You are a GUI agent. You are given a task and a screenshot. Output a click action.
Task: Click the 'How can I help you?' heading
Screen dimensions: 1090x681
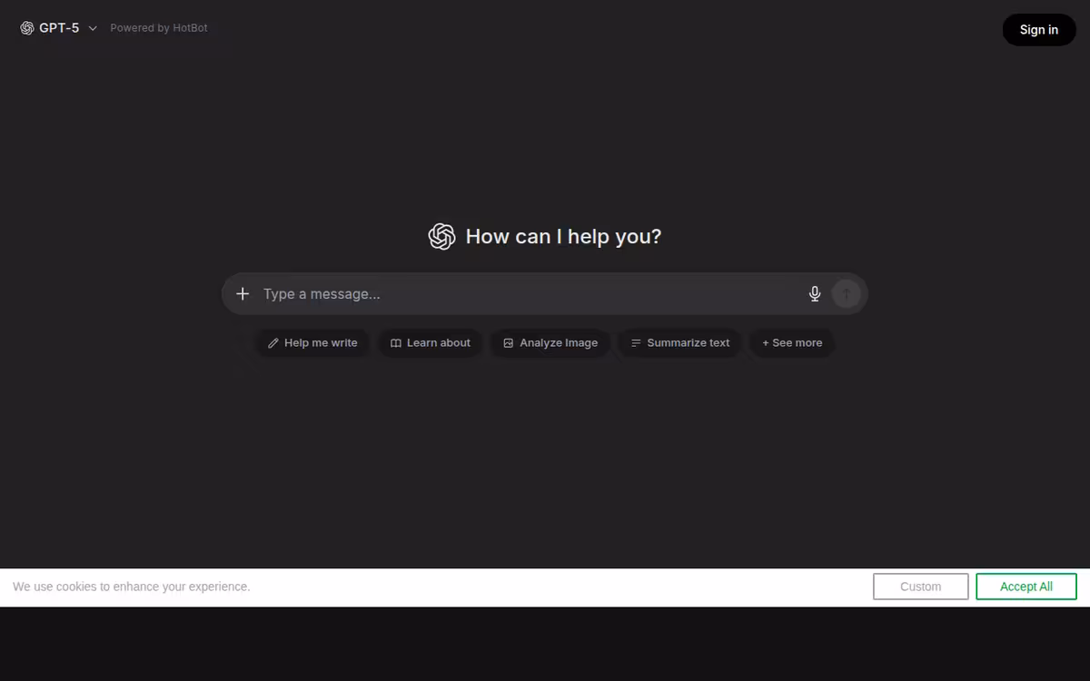click(x=563, y=237)
